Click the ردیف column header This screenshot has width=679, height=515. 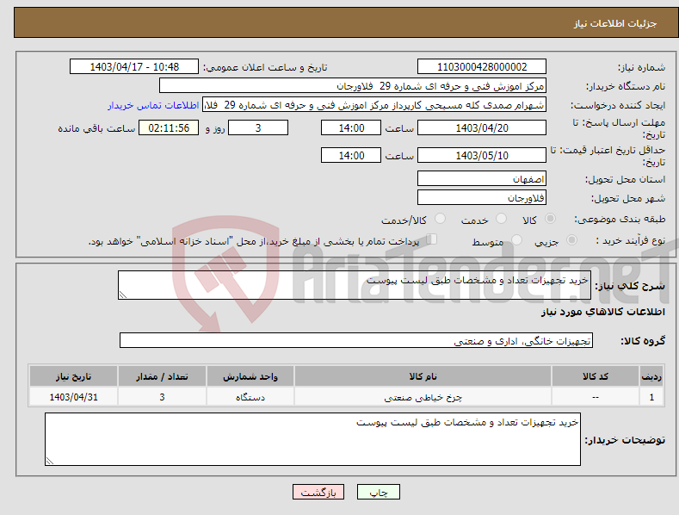[x=651, y=376]
